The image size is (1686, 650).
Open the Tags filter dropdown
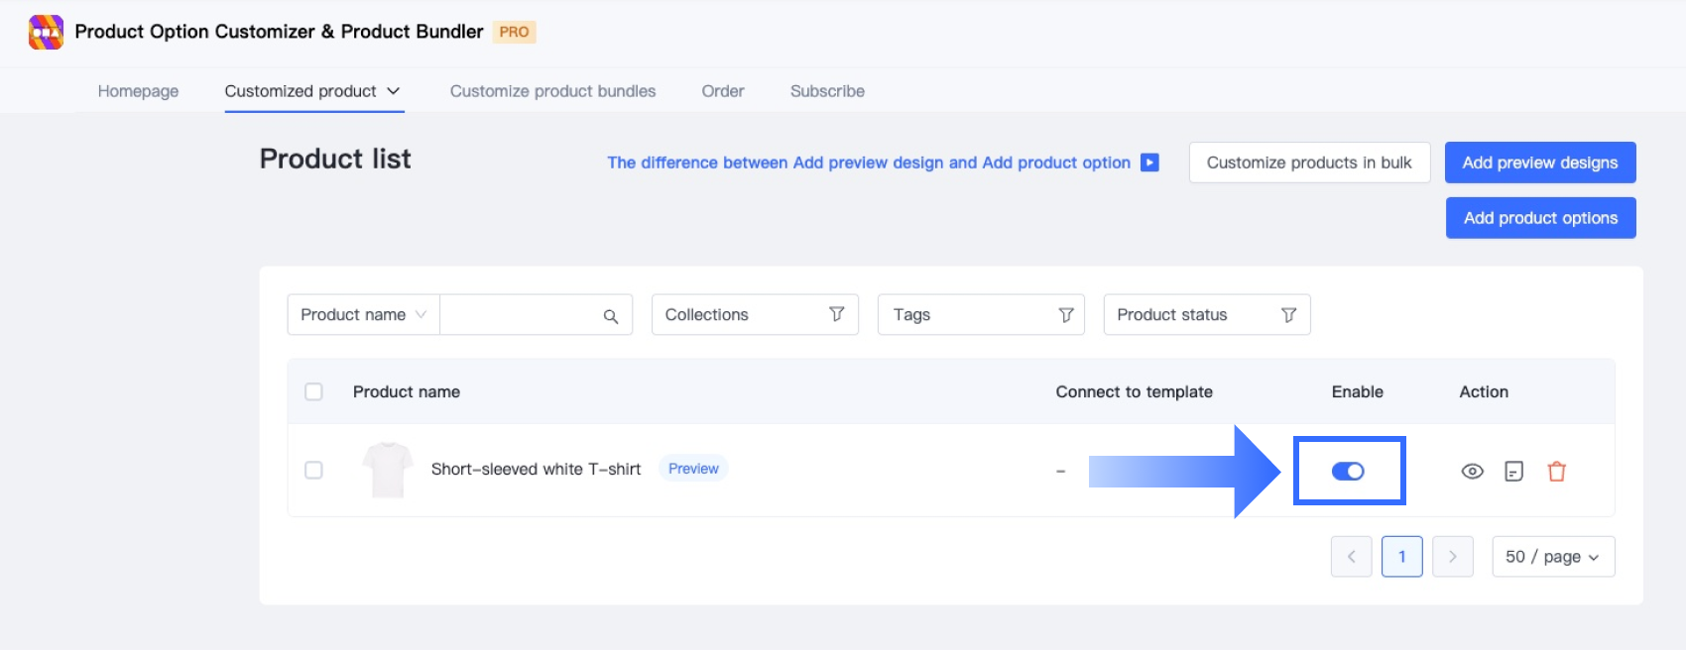980,315
